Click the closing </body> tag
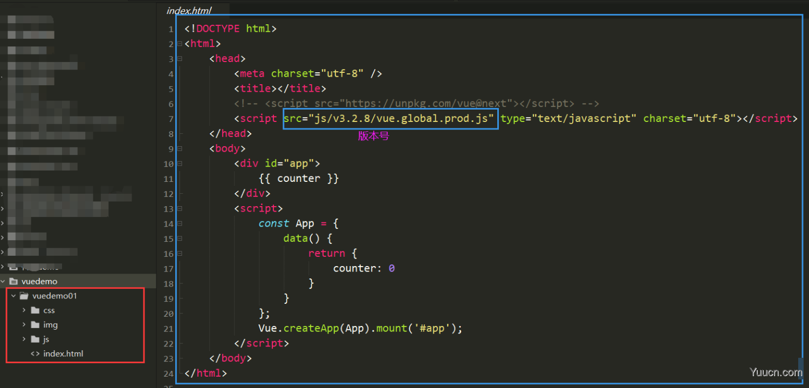Image resolution: width=809 pixels, height=388 pixels. click(230, 358)
